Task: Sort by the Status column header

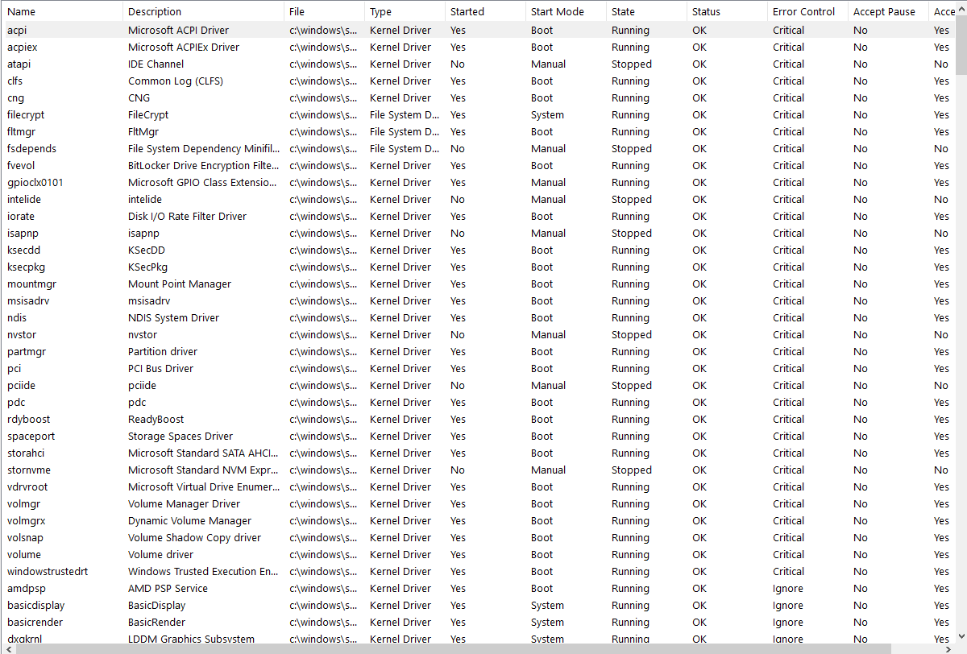Action: [727, 11]
